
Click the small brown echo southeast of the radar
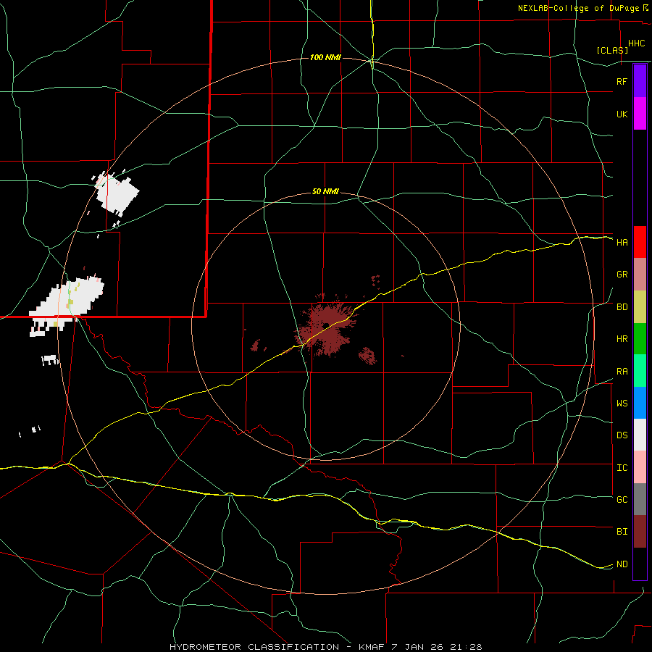point(367,356)
